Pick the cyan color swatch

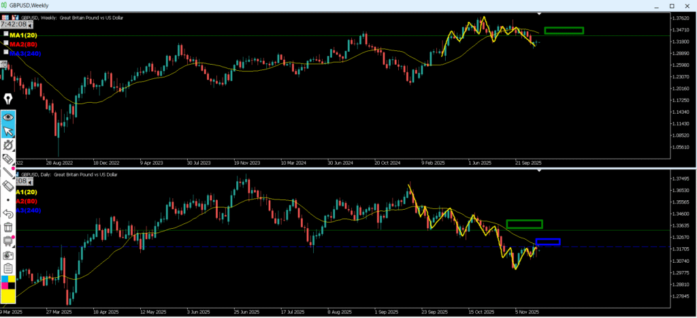pyautogui.click(x=5, y=281)
